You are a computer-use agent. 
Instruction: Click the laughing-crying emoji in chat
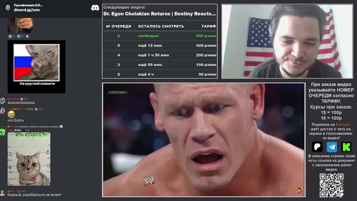[x=11, y=114]
